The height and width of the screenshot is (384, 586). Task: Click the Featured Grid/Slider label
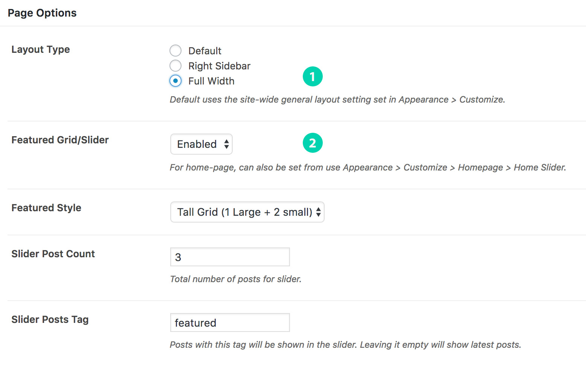[x=60, y=140]
